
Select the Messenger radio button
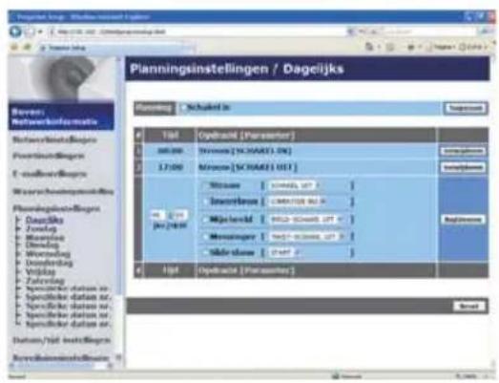click(x=205, y=237)
